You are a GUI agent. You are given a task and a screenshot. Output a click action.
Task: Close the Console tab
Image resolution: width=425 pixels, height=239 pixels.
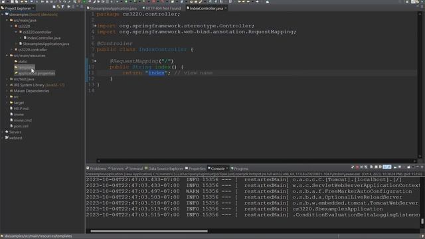click(227, 169)
